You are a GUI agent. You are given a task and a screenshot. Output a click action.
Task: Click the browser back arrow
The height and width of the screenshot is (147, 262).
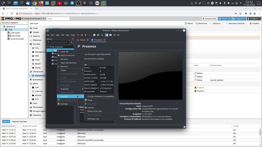coord(3,13)
